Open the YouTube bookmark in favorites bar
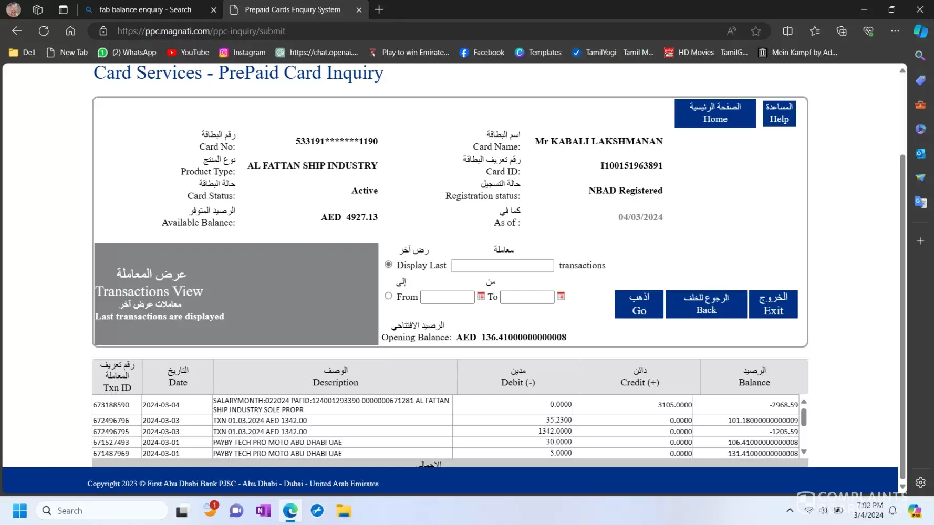This screenshot has height=525, width=934. tap(188, 52)
